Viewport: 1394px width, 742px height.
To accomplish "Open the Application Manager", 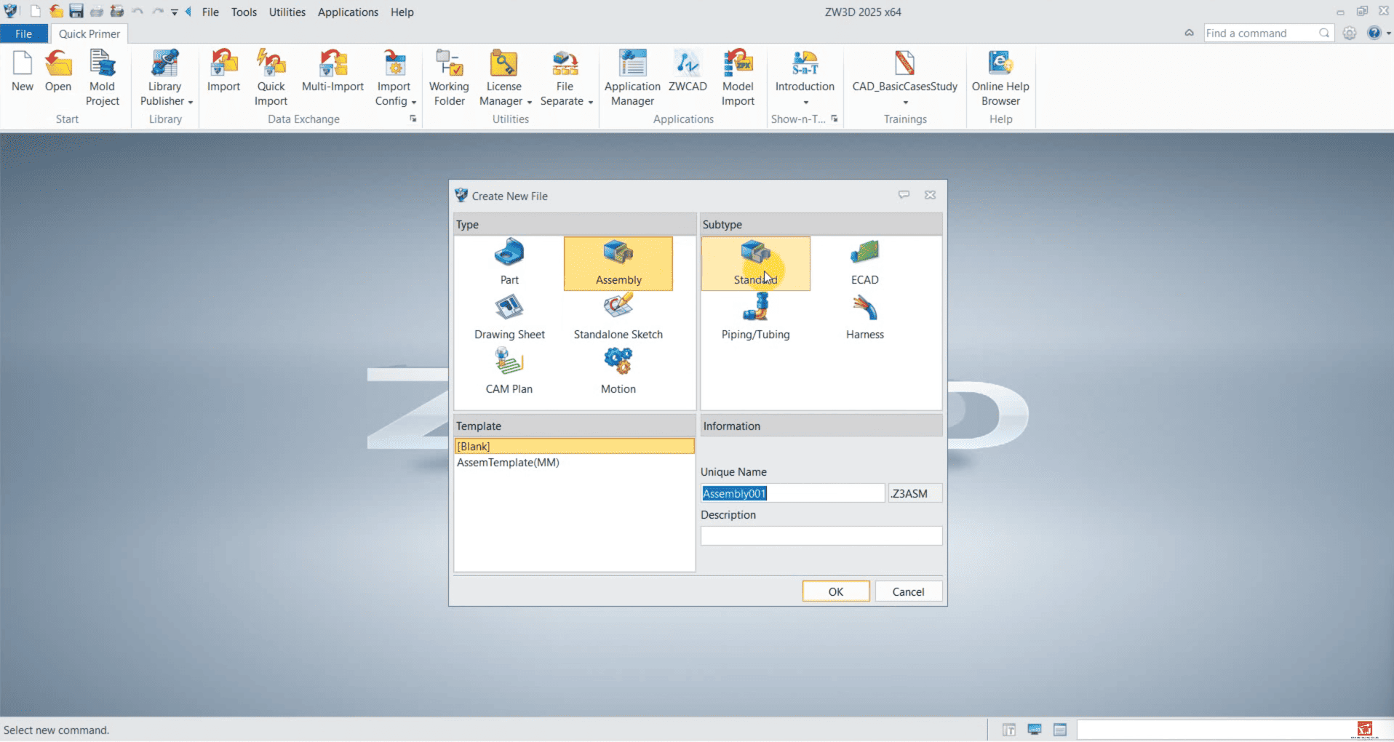I will click(632, 78).
